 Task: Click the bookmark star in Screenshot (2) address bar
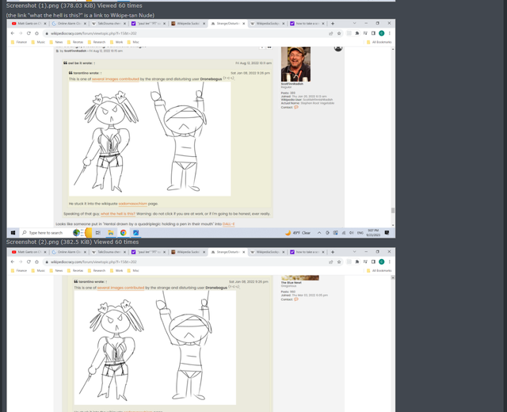pos(339,261)
